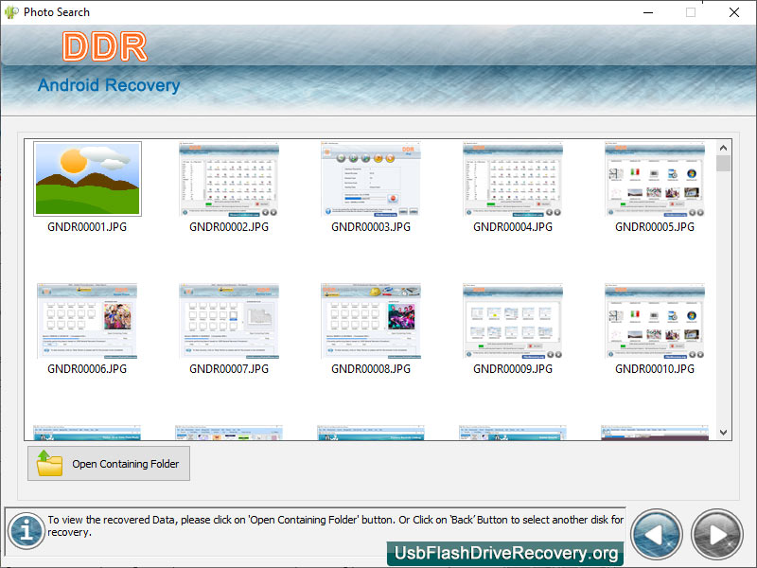The width and height of the screenshot is (757, 568).
Task: Select thumbnail of GNDR00003.JPG
Action: coord(371,179)
